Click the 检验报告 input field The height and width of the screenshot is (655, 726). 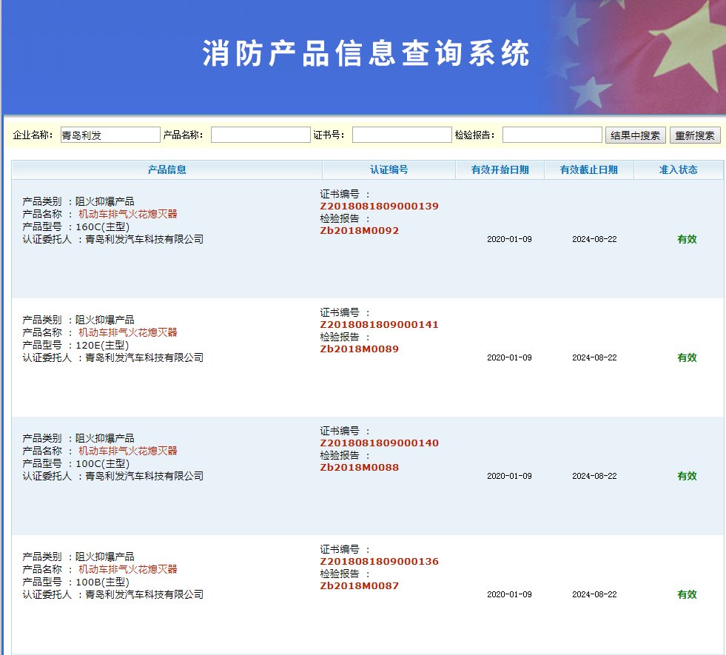point(551,135)
